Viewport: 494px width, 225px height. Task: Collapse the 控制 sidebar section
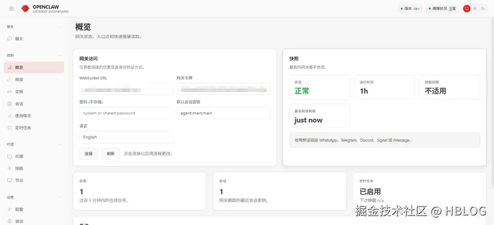tap(60, 55)
